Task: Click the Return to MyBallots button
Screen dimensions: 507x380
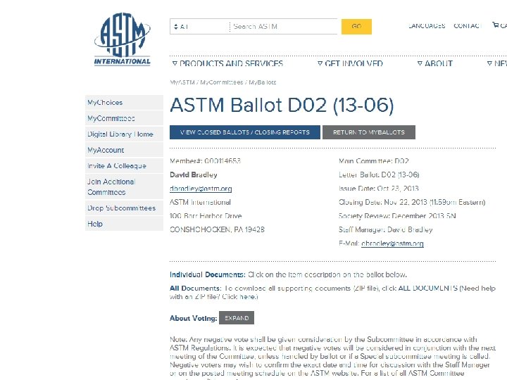Action: (368, 132)
